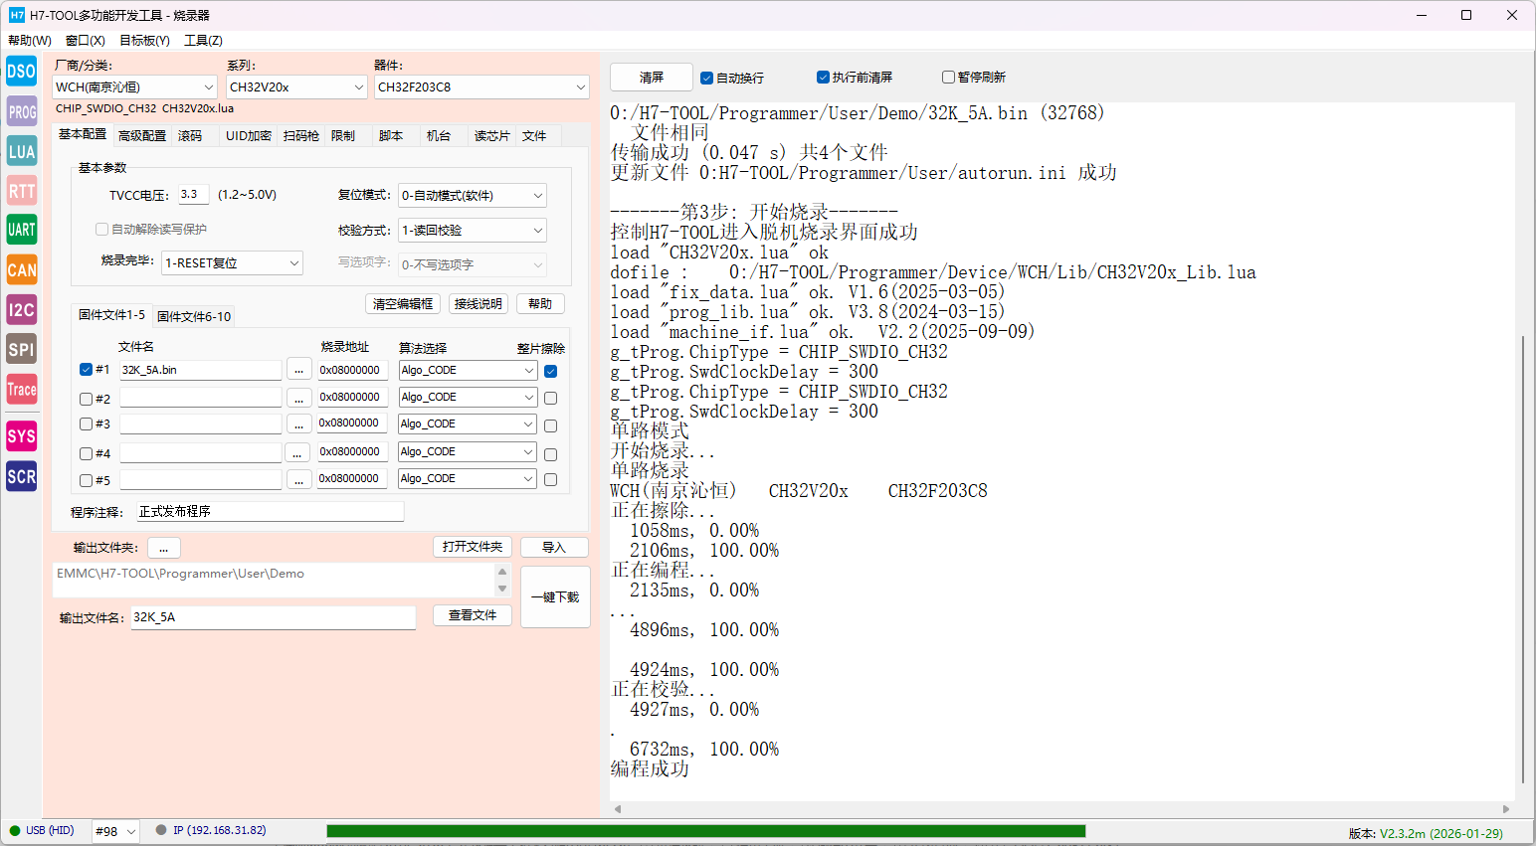Screen dimensions: 1536x846
Task: Open the DSO oscilloscope sidebar icon
Action: tap(21, 71)
